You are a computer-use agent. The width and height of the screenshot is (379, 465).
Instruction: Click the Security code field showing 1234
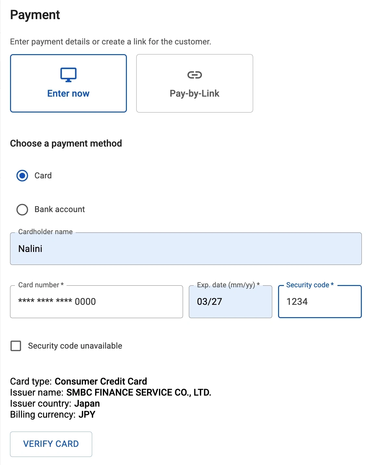(320, 302)
